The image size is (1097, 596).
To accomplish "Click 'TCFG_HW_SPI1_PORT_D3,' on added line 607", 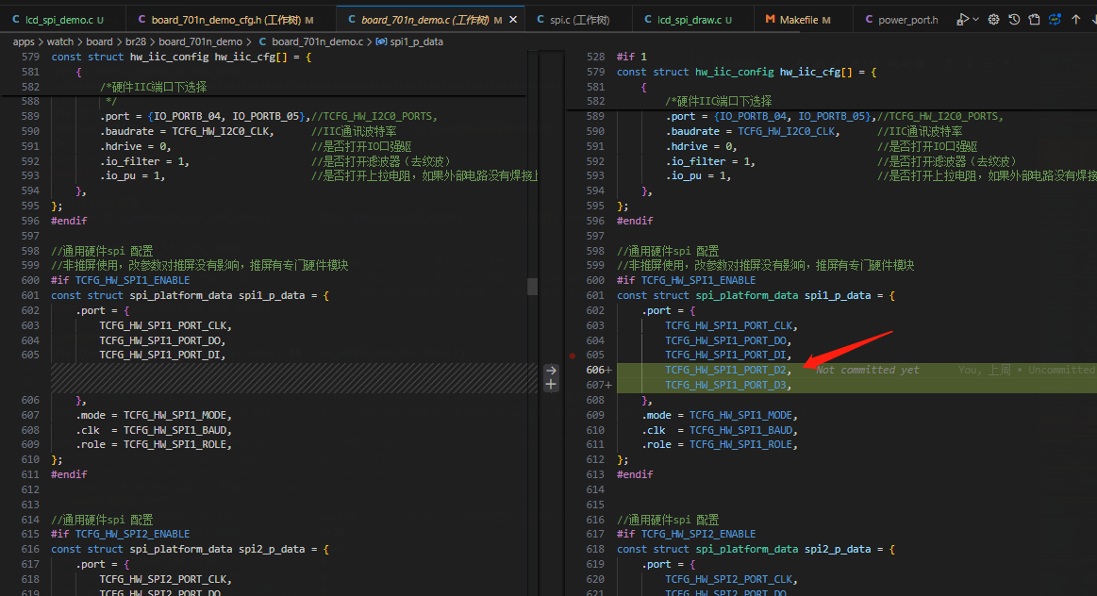I will (x=728, y=386).
